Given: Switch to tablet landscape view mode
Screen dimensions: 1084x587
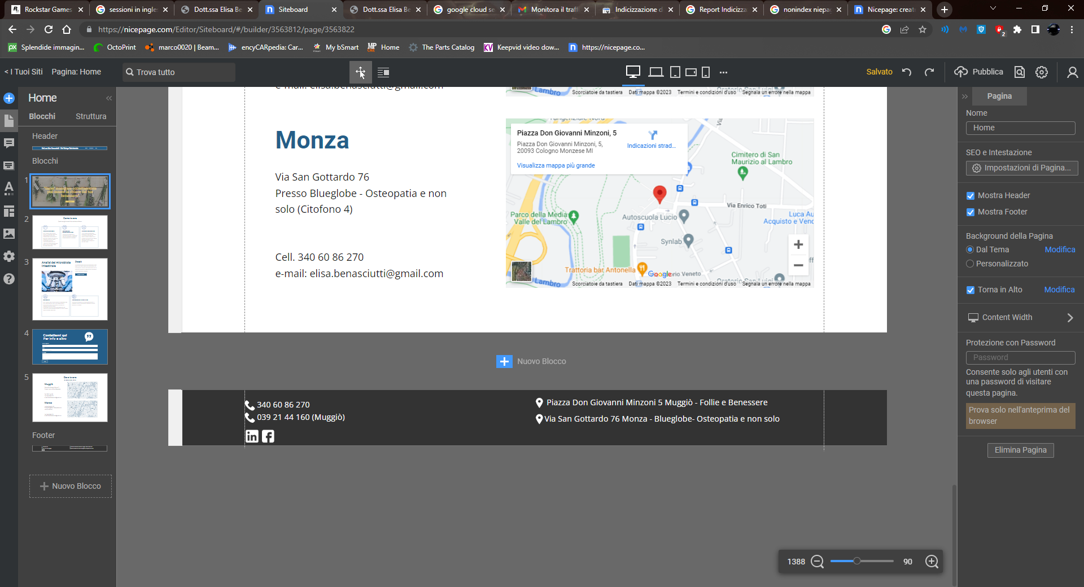Looking at the screenshot, I should click(x=691, y=72).
